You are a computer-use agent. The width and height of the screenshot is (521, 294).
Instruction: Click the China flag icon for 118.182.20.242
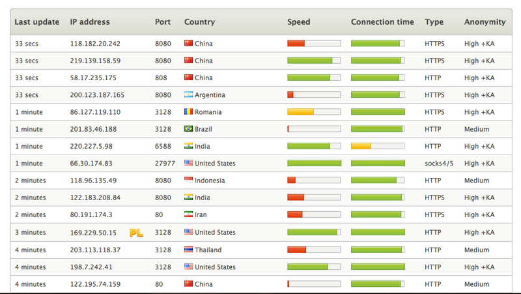188,43
